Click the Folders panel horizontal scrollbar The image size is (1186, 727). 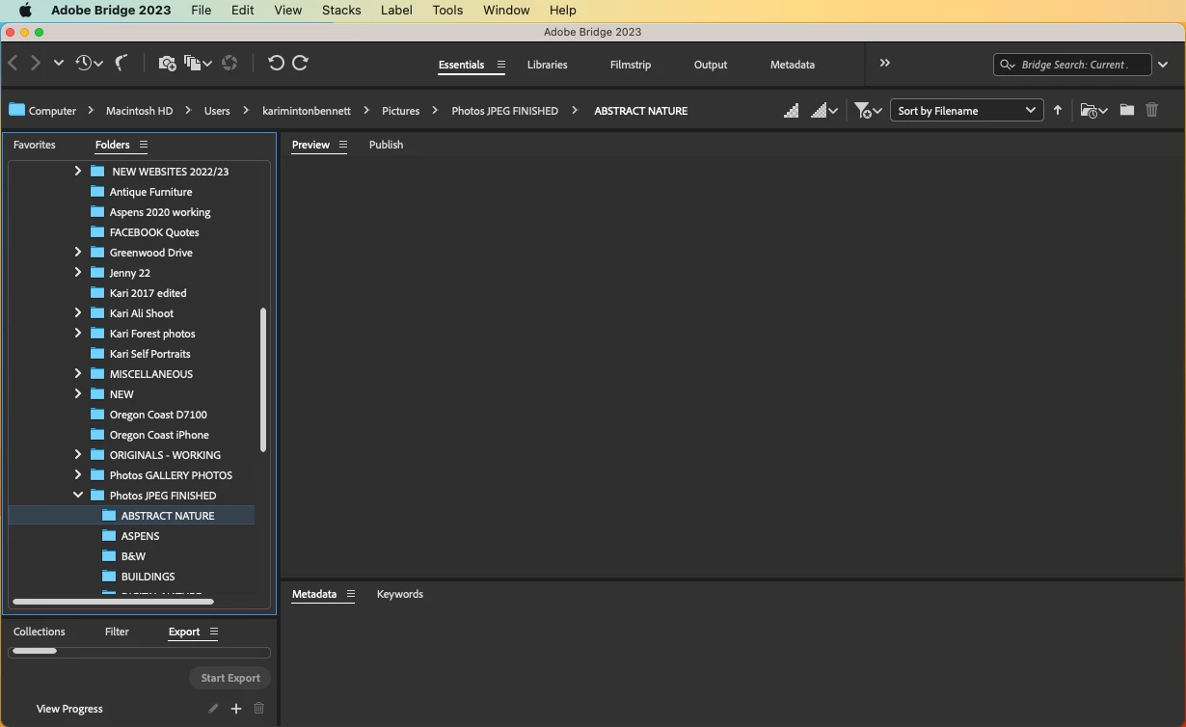point(113,602)
